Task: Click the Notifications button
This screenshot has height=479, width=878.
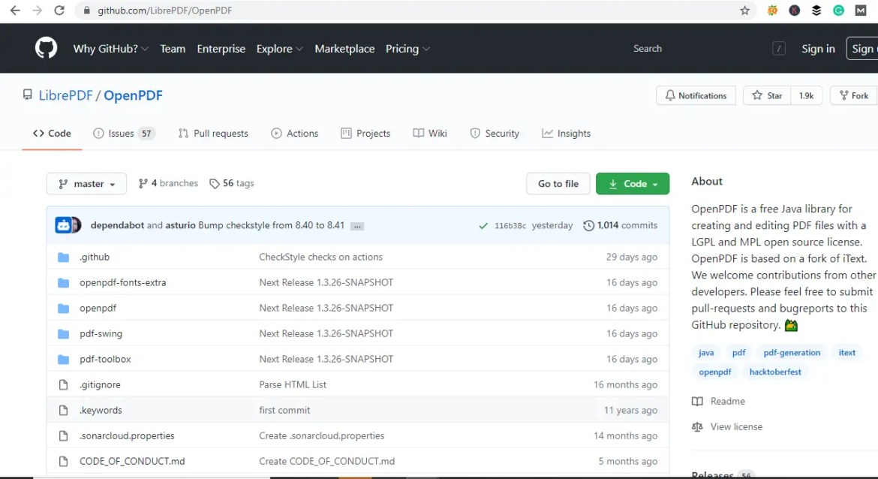Action: pyautogui.click(x=696, y=96)
